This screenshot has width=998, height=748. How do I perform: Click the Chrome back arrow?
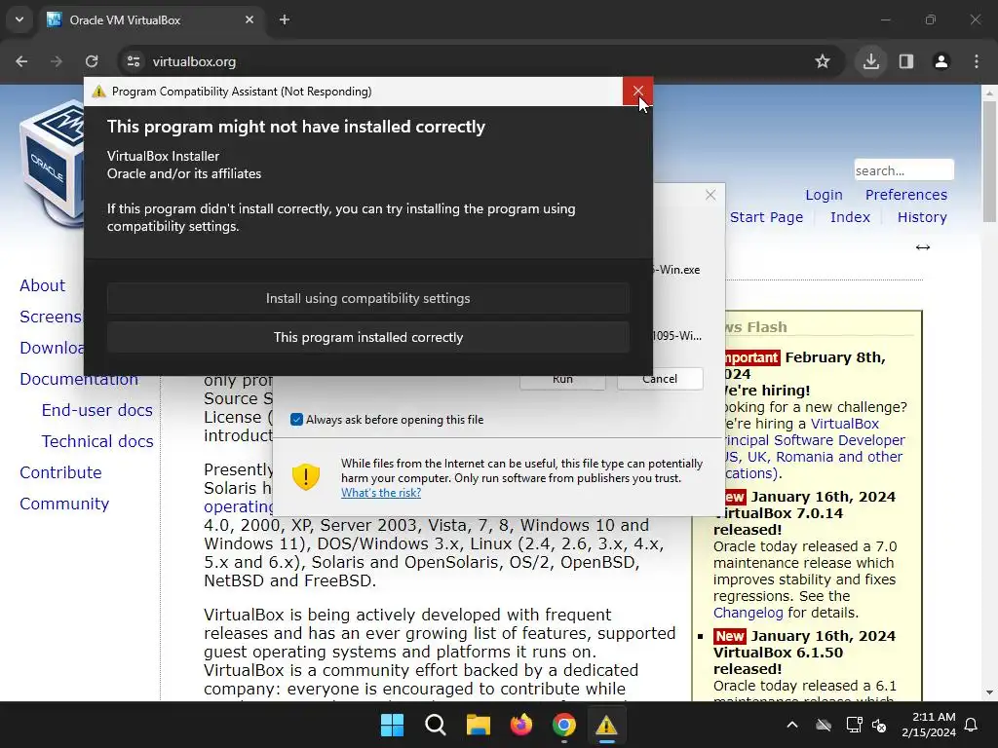tap(21, 61)
